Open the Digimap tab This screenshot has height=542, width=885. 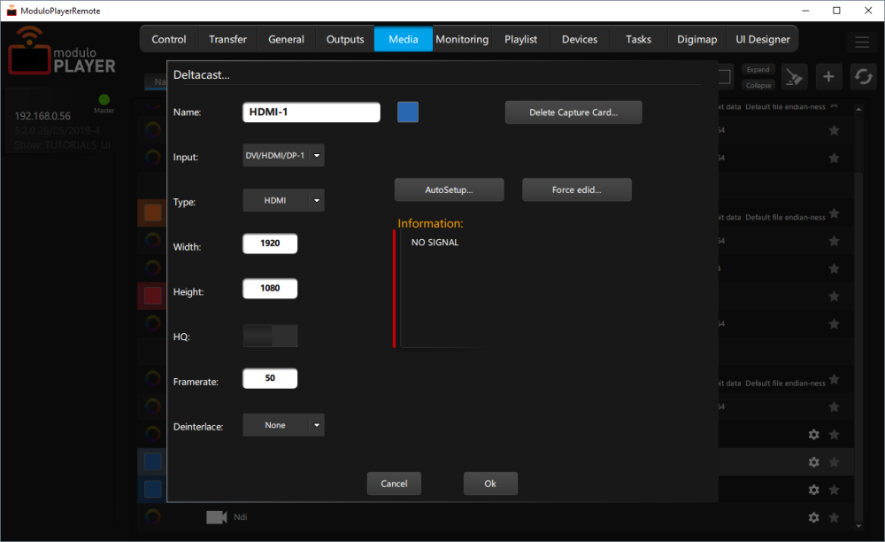coord(697,39)
